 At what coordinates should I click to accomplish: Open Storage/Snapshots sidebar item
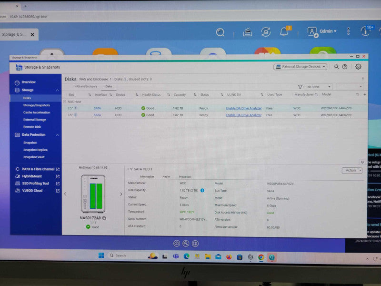click(37, 105)
